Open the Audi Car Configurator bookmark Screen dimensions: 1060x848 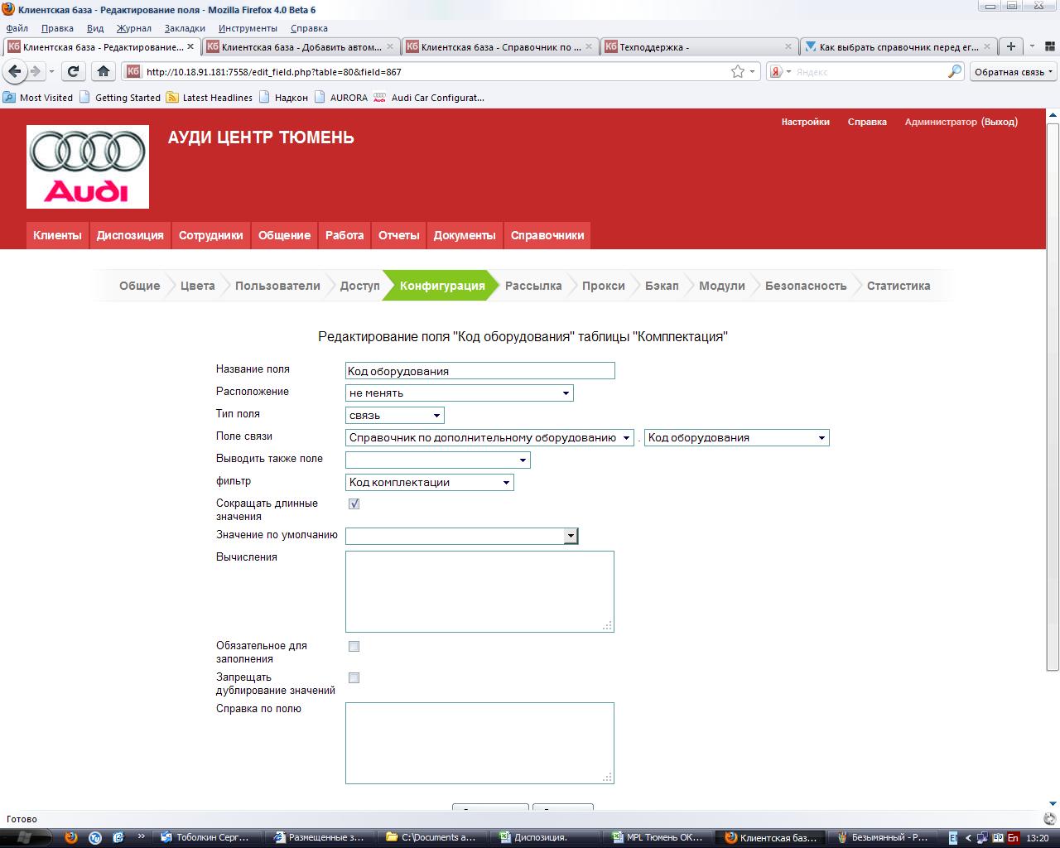[429, 98]
